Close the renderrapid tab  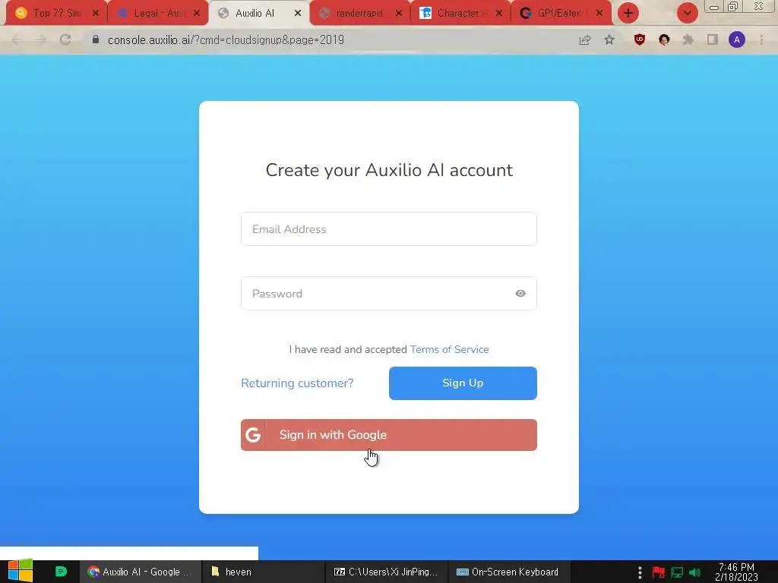coord(399,14)
